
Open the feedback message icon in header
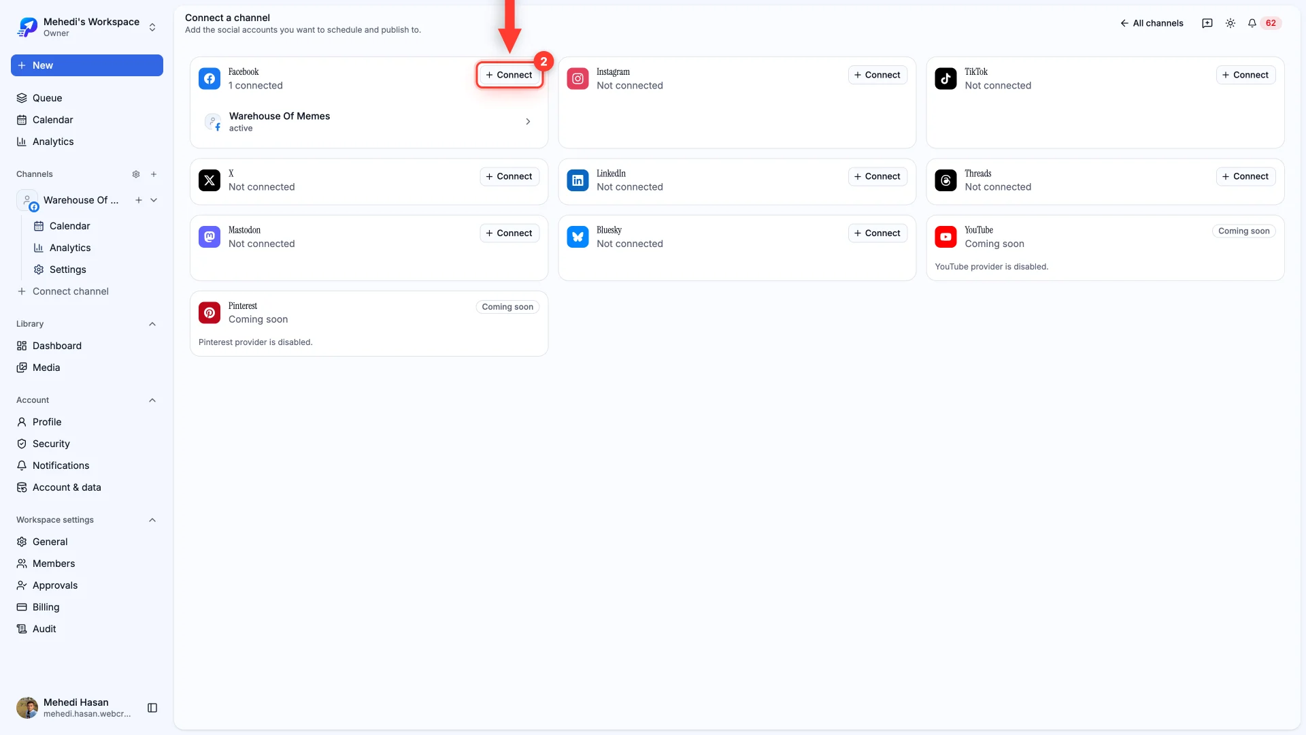pyautogui.click(x=1207, y=23)
